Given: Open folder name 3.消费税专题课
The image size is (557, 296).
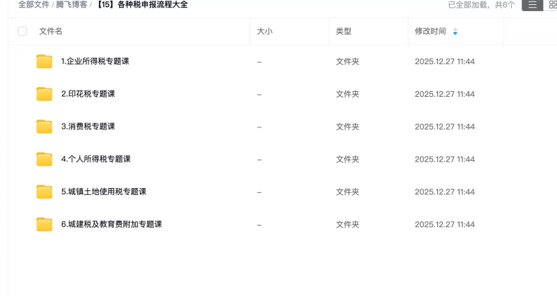Looking at the screenshot, I should (x=88, y=127).
